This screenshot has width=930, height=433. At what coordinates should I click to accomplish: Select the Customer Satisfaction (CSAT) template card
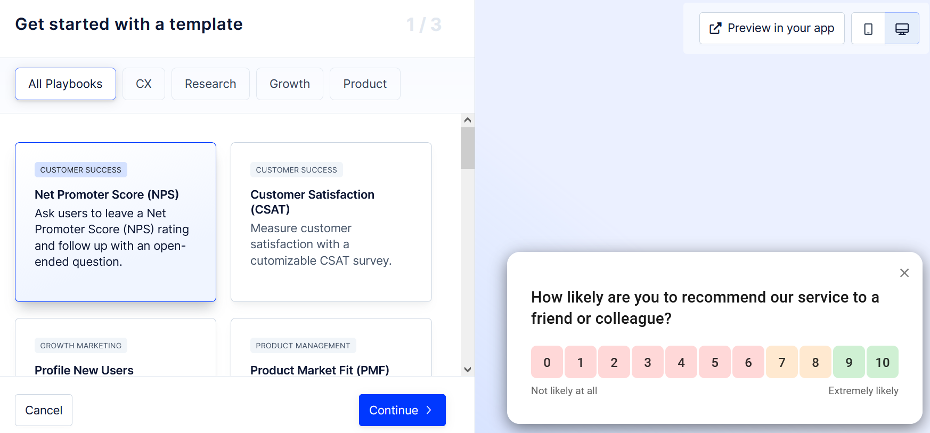(331, 222)
